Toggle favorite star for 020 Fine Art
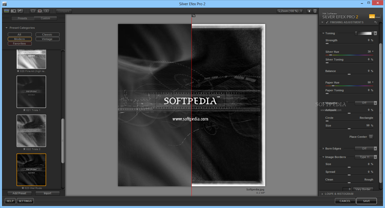The height and width of the screenshot is (208, 385). (x=18, y=71)
